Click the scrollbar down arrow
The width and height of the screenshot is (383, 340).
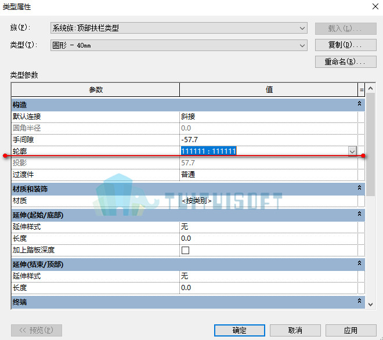[x=370, y=305]
